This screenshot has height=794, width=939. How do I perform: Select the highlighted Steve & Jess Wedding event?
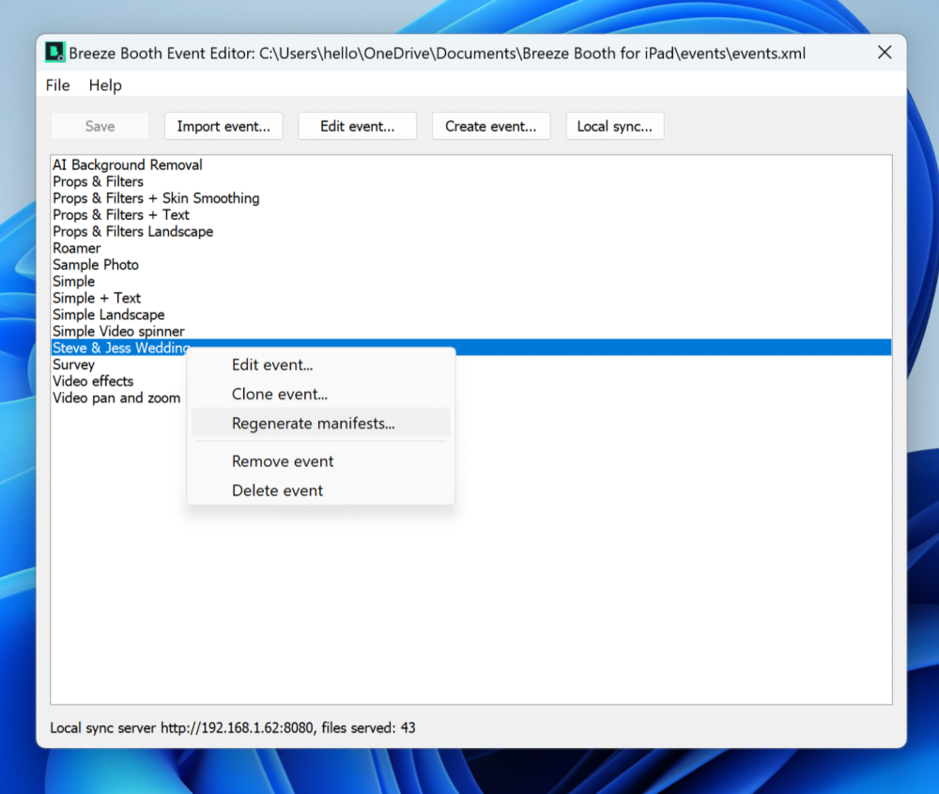pos(471,348)
